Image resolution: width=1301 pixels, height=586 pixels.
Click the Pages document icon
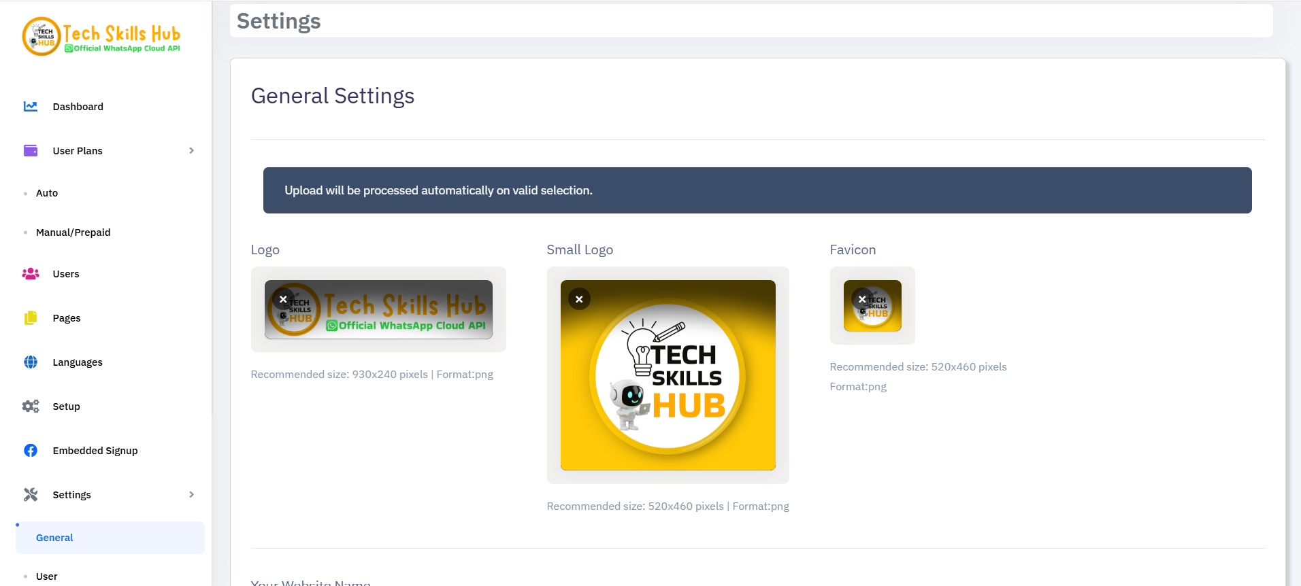(x=31, y=318)
